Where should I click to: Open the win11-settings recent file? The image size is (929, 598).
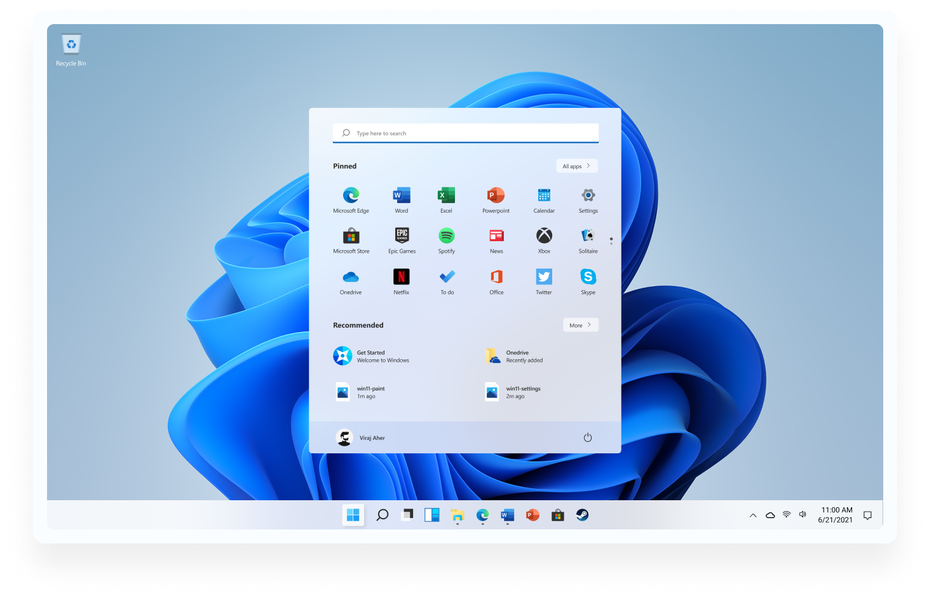tap(513, 392)
